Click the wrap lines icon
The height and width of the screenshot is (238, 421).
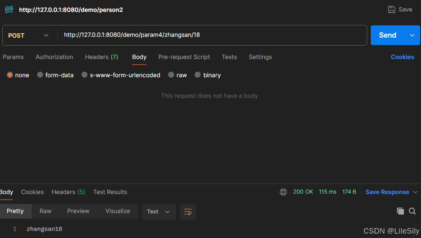coord(188,212)
